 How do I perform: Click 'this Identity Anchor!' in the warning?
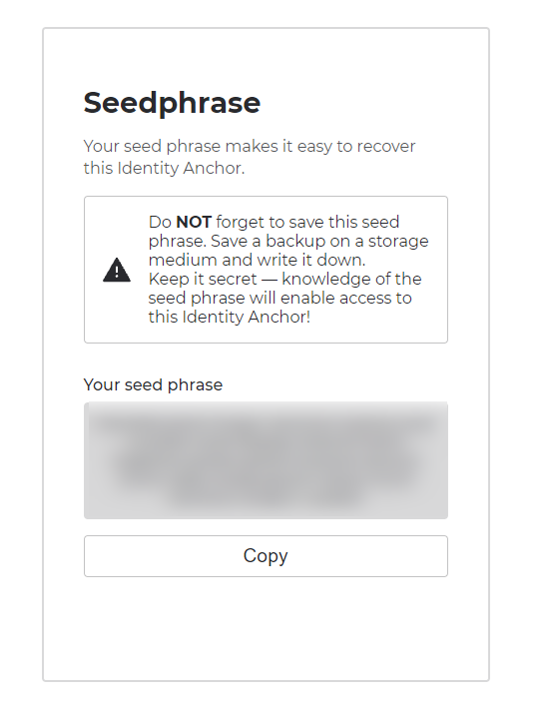(x=230, y=317)
